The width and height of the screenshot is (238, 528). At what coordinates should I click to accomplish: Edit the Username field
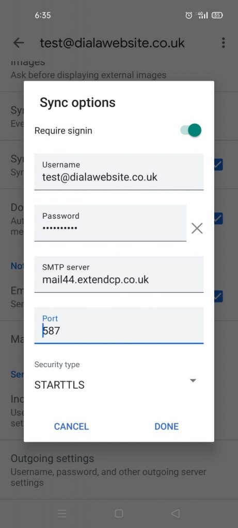click(x=119, y=172)
